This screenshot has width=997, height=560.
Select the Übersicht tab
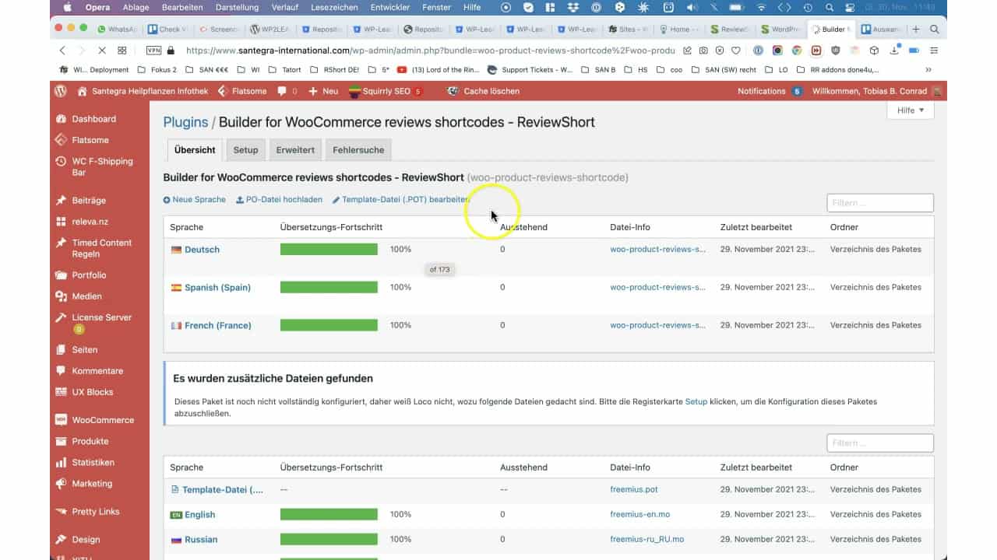(195, 150)
